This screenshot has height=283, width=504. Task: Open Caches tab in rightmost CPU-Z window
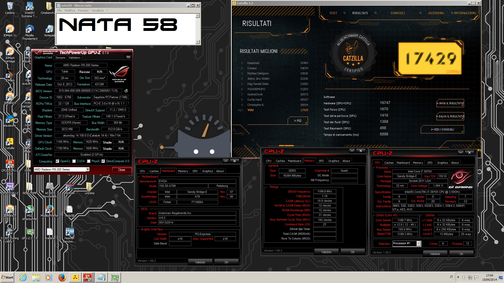(389, 163)
